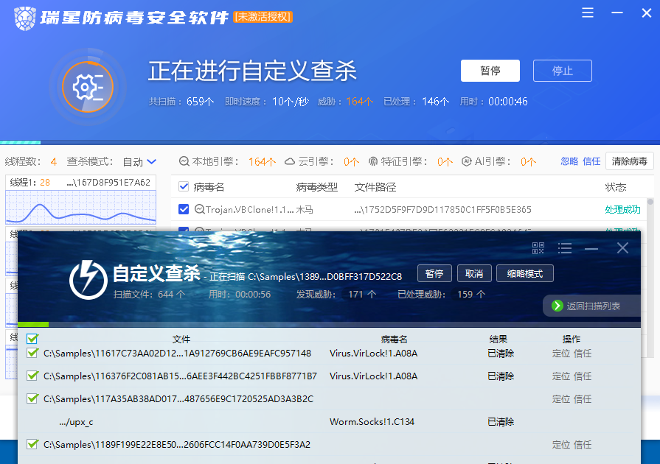
Task: Click the green arrow beside 返回扫描列表
Action: pyautogui.click(x=557, y=306)
